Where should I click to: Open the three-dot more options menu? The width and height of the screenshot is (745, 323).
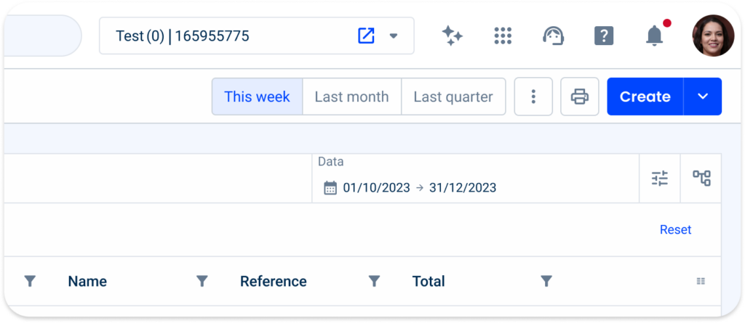[x=533, y=97]
